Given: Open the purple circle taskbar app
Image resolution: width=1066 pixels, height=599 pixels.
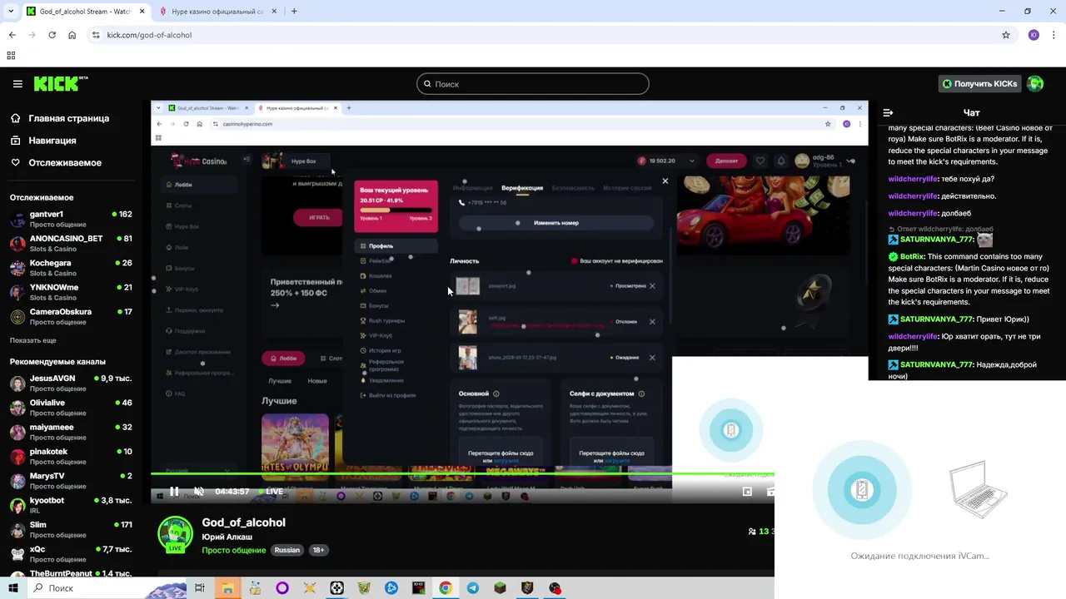Looking at the screenshot, I should (x=282, y=588).
